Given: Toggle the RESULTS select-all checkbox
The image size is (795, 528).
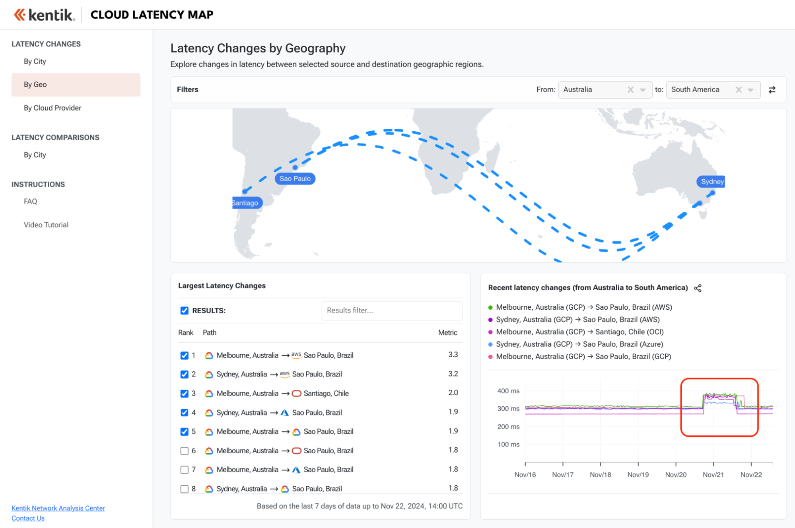Looking at the screenshot, I should pyautogui.click(x=184, y=311).
